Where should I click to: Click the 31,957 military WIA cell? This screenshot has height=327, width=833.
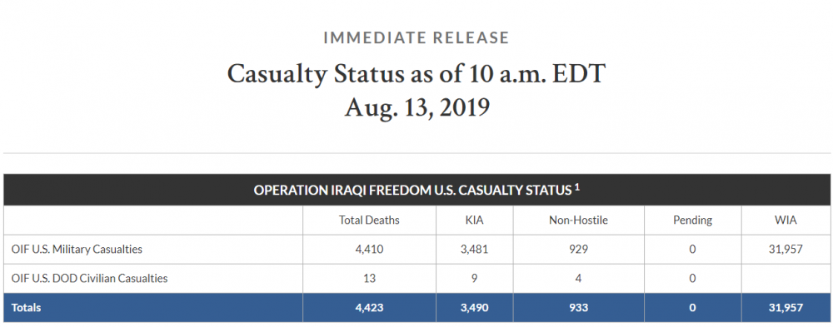786,250
